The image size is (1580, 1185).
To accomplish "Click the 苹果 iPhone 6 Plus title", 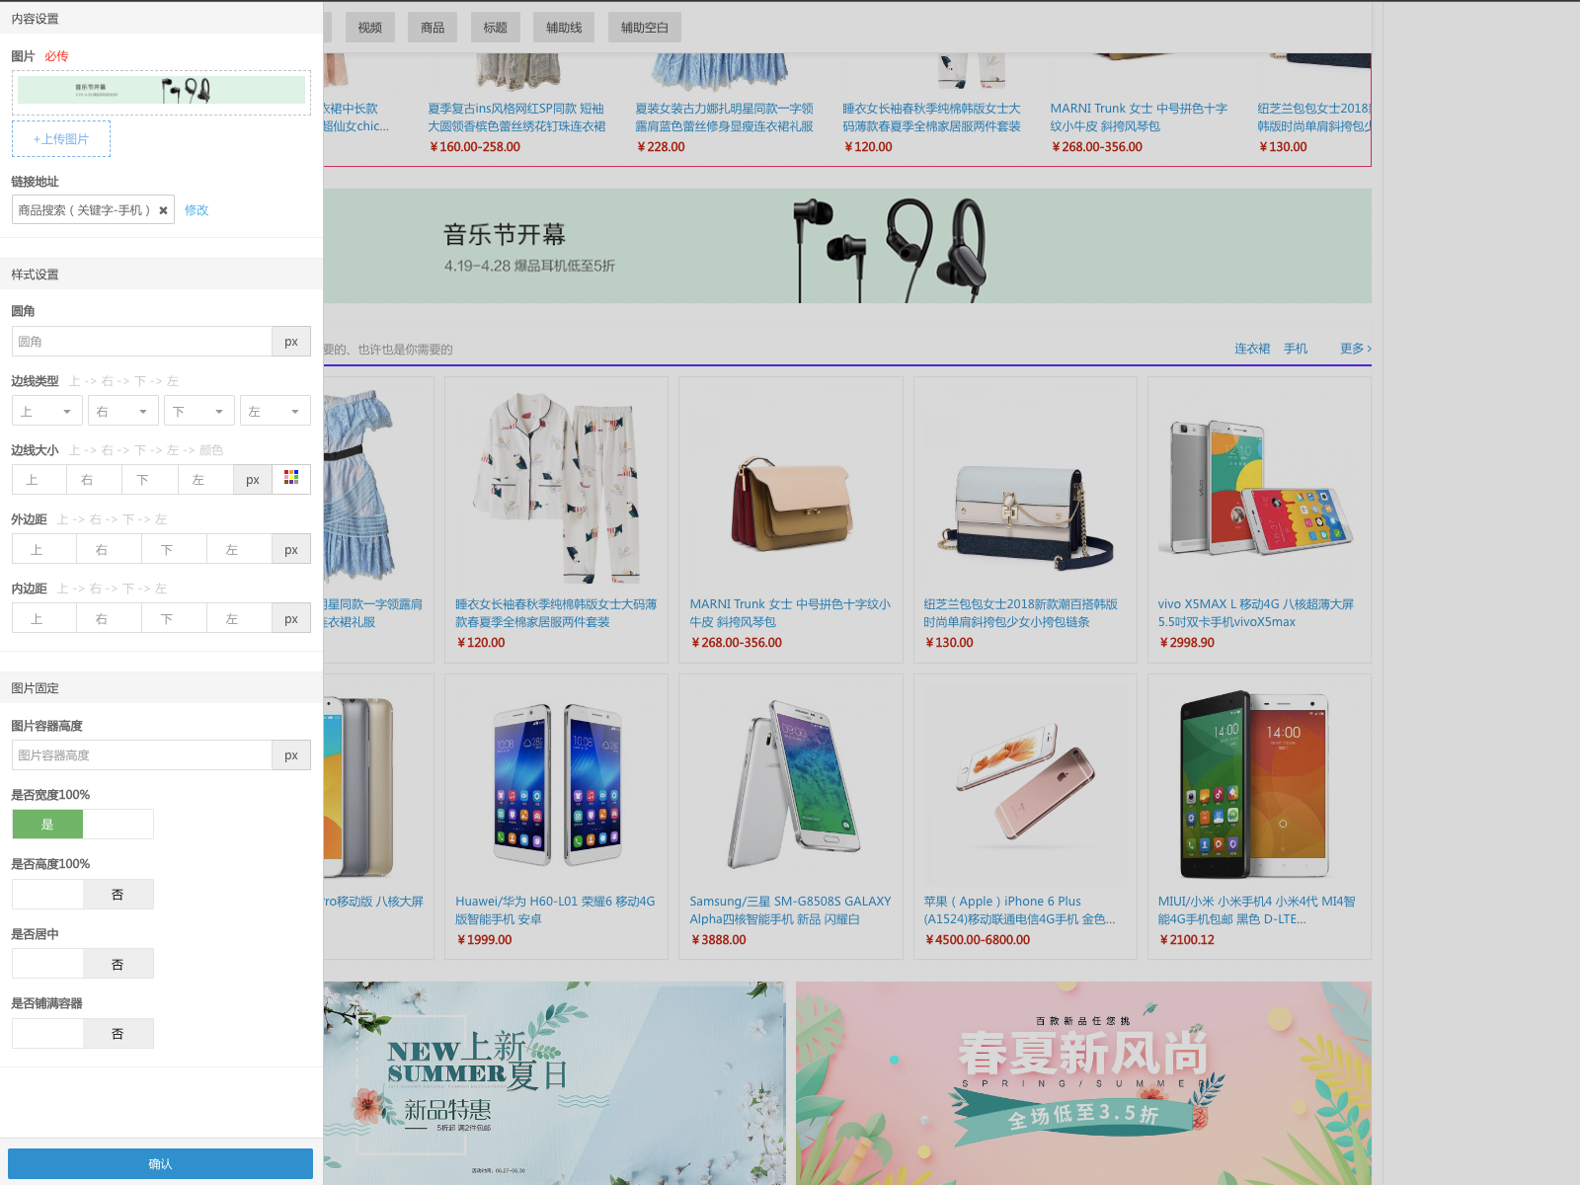I will click(x=1019, y=910).
